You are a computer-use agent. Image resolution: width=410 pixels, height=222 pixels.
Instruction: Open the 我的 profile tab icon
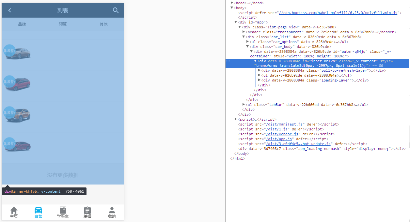click(112, 210)
